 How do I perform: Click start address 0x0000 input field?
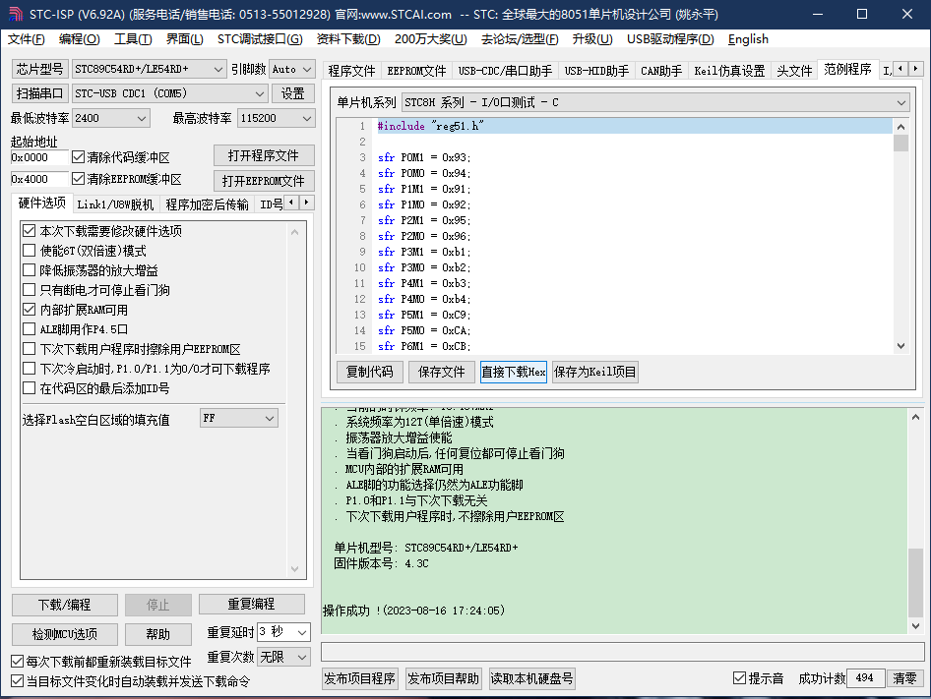coord(39,157)
